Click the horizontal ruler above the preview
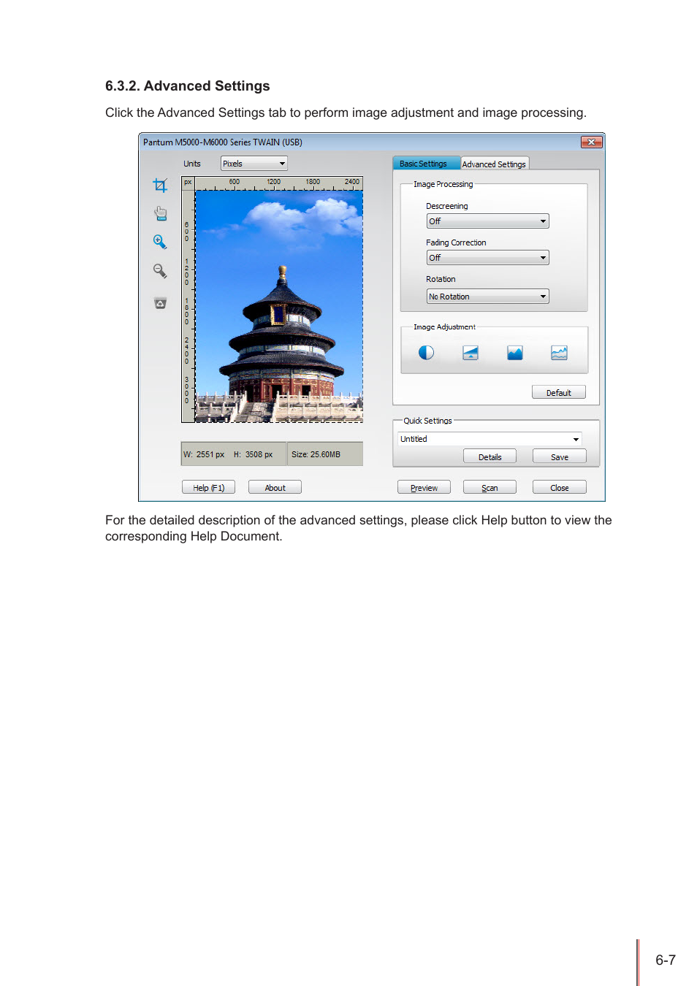Viewport: 697px width, 986px height. [279, 184]
